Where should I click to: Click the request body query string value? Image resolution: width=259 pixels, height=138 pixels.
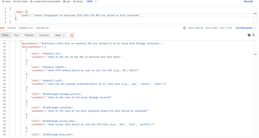[86, 15]
